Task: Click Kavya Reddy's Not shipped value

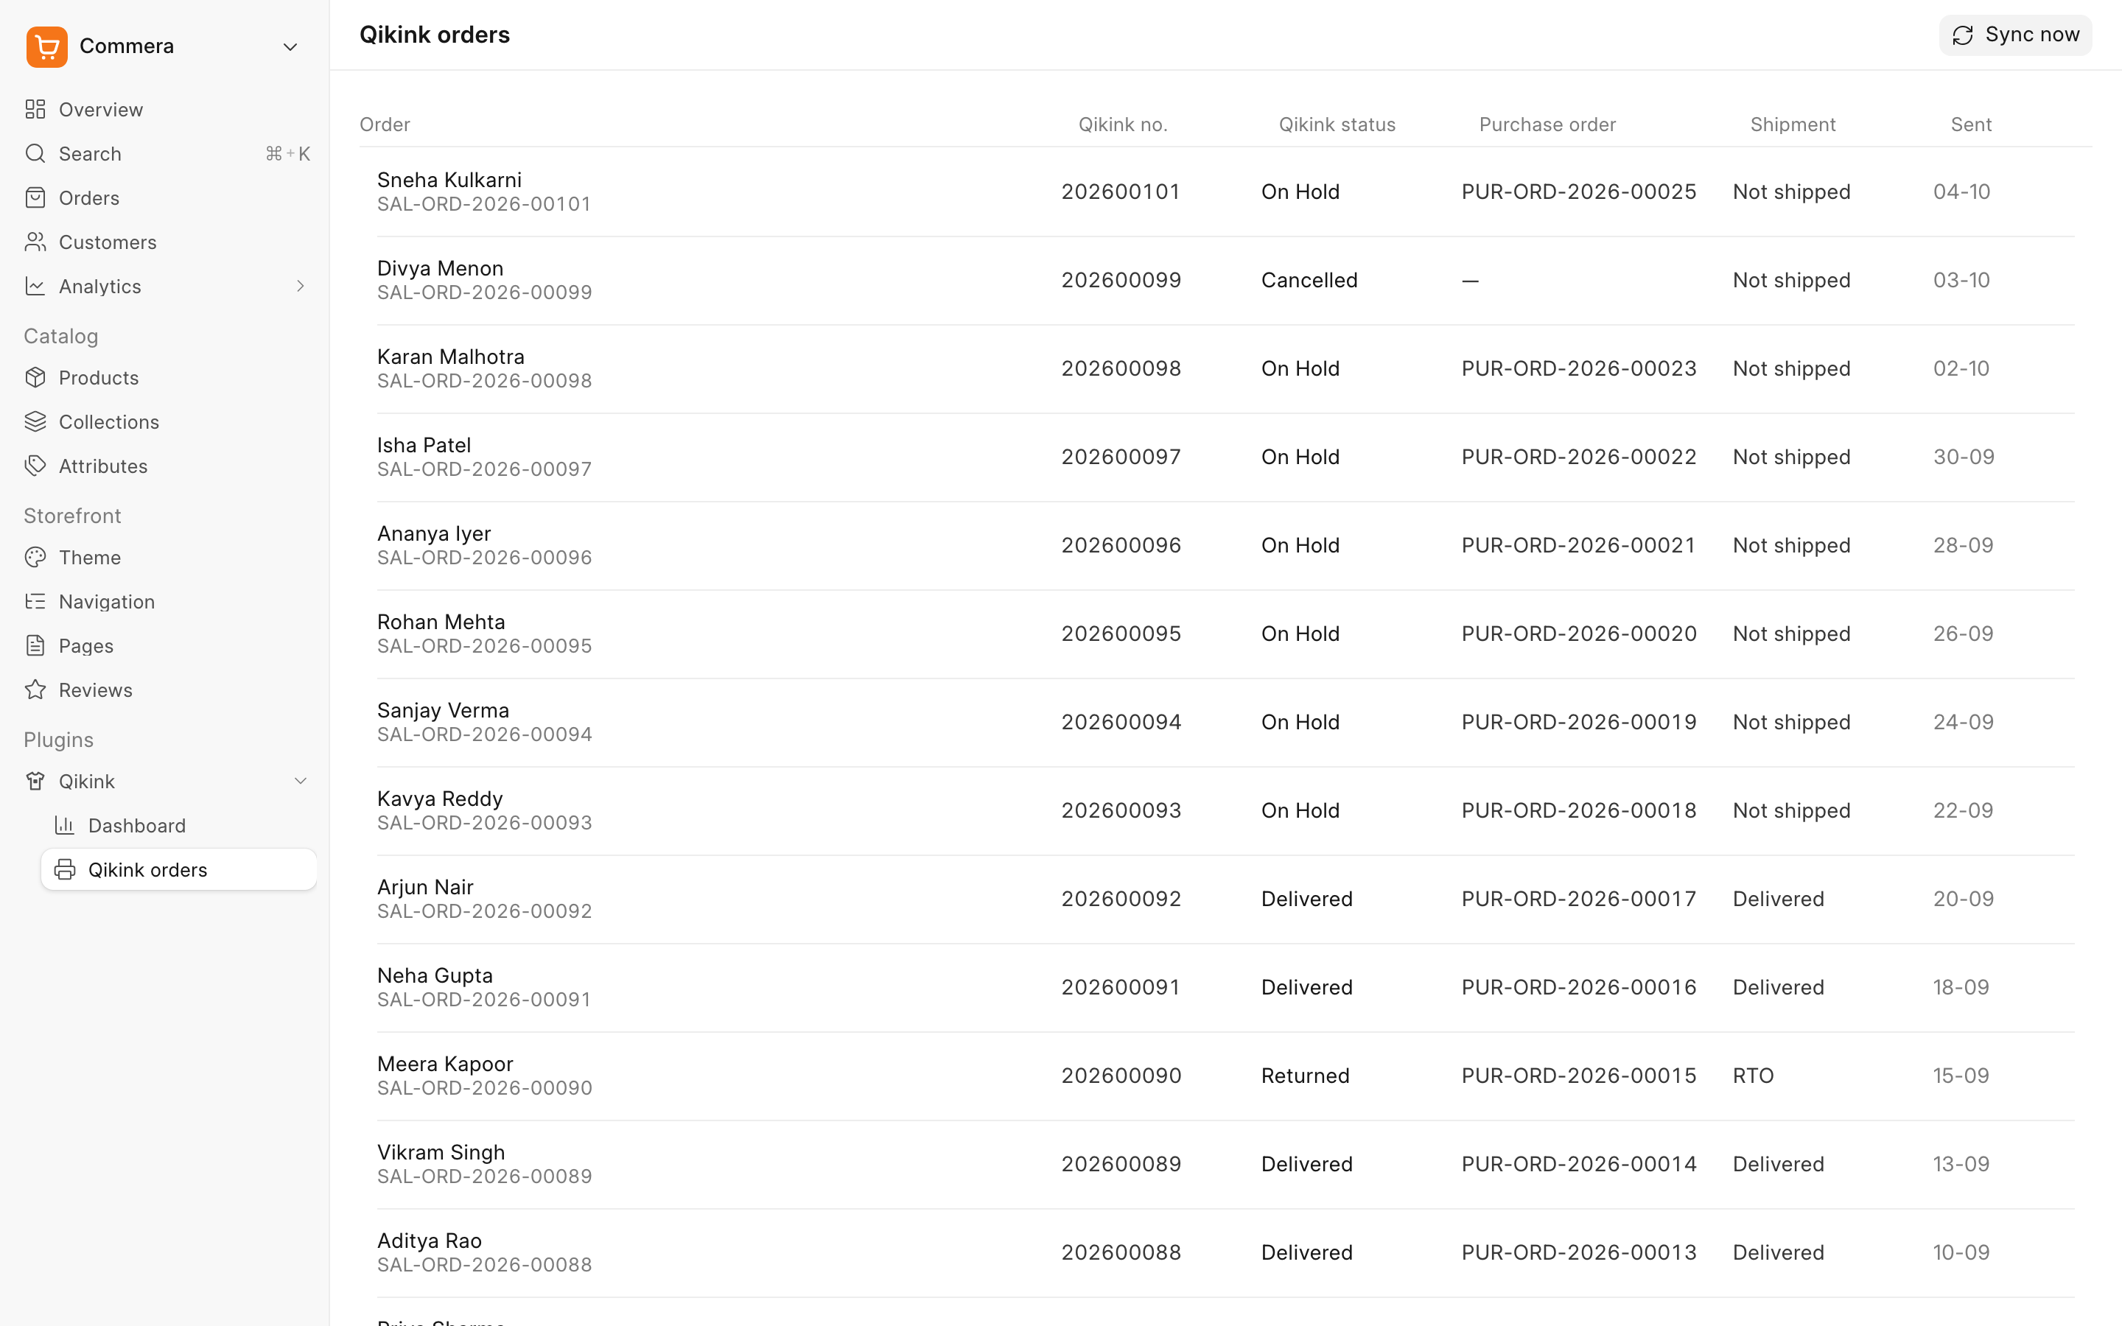Action: pos(1791,810)
